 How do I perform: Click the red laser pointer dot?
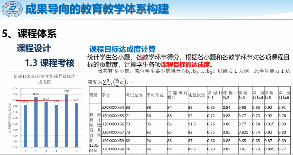pyautogui.click(x=143, y=58)
